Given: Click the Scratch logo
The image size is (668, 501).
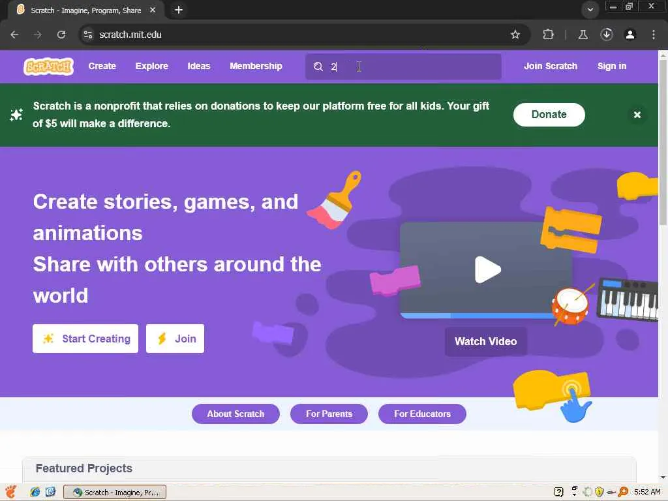Looking at the screenshot, I should [48, 67].
